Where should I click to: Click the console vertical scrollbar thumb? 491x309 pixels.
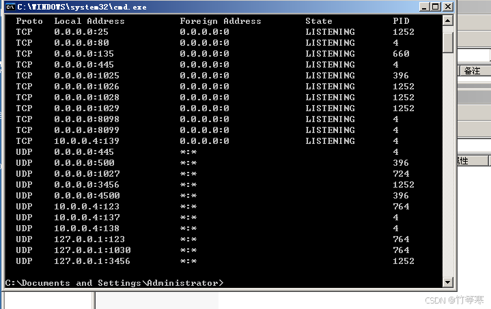(448, 41)
